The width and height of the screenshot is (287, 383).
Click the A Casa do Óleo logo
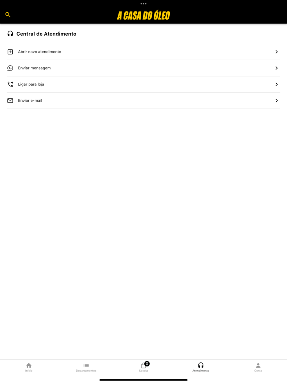(x=143, y=16)
